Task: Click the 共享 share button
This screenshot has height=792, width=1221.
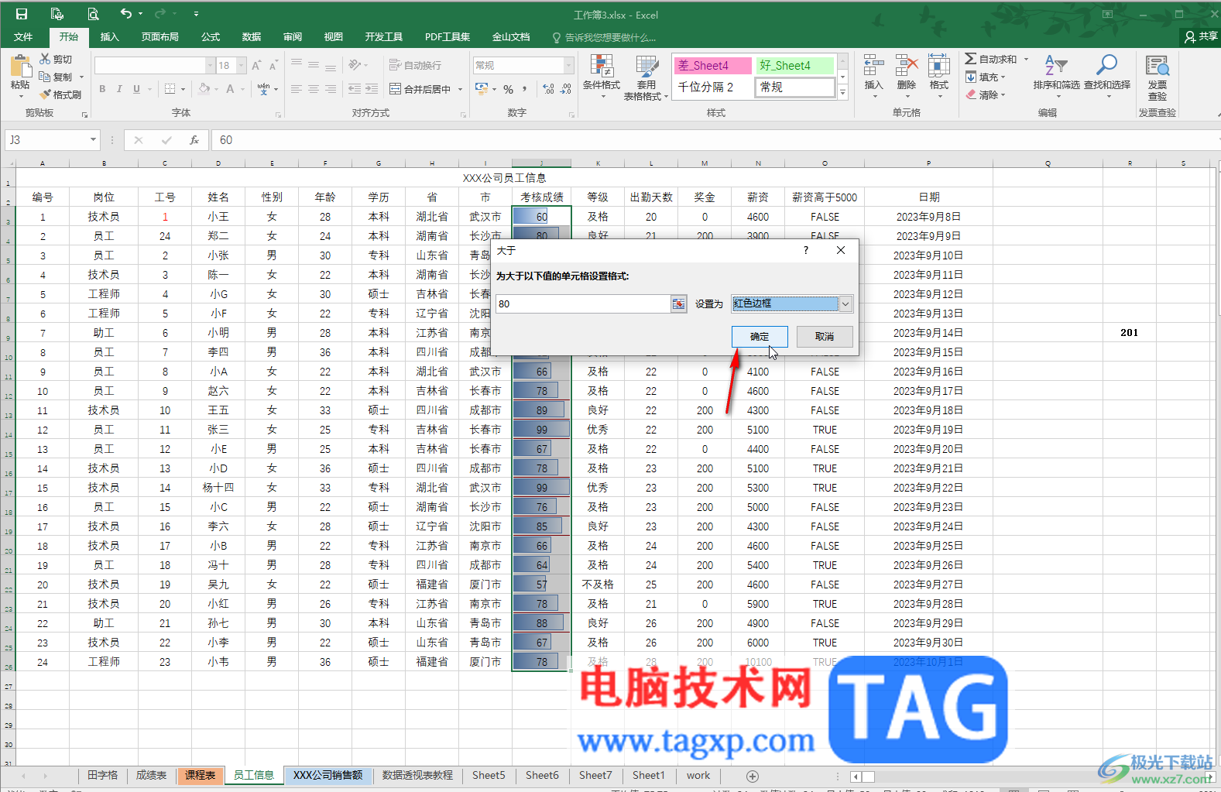Action: [1201, 36]
